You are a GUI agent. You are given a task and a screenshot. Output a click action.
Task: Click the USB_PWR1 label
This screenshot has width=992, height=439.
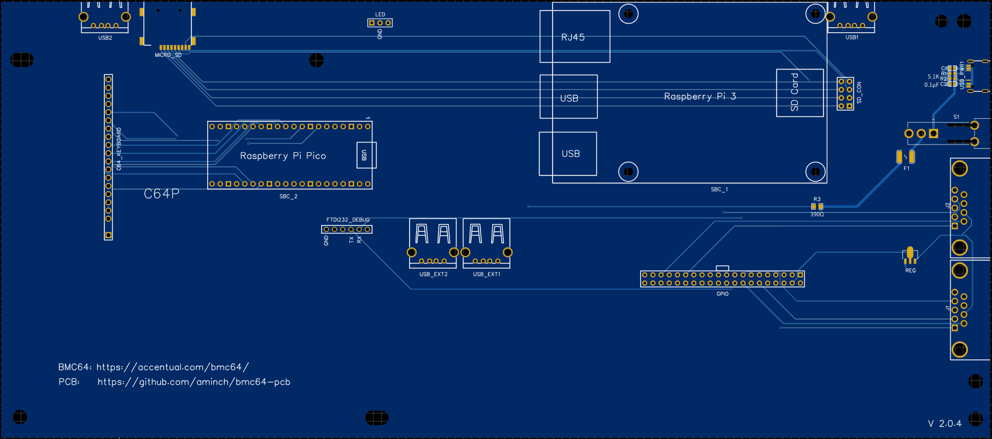pyautogui.click(x=962, y=75)
